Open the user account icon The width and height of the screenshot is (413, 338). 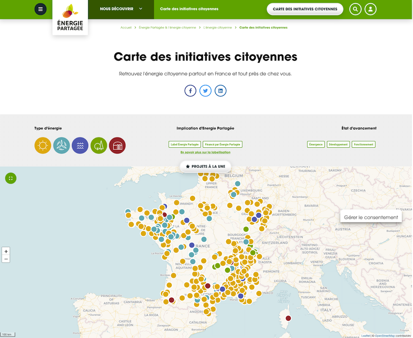click(x=371, y=9)
